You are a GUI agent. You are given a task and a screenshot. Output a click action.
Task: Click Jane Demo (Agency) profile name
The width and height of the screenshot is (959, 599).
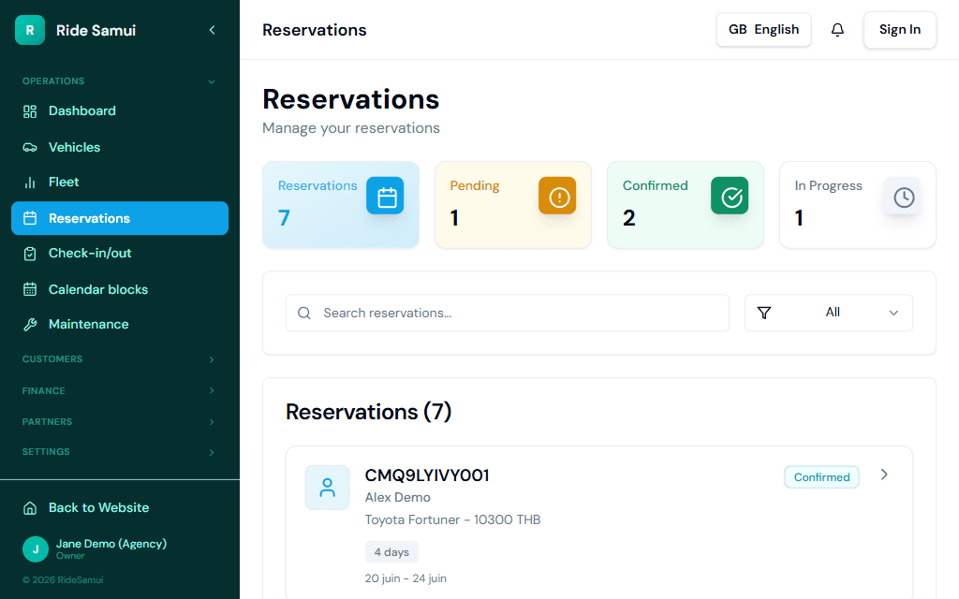pos(111,544)
